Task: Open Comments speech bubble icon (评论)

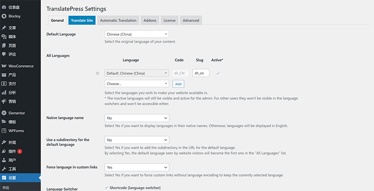Action: pos(4,54)
